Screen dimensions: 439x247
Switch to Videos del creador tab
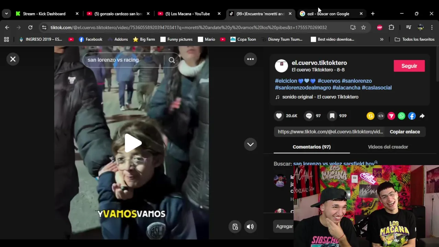tap(388, 147)
